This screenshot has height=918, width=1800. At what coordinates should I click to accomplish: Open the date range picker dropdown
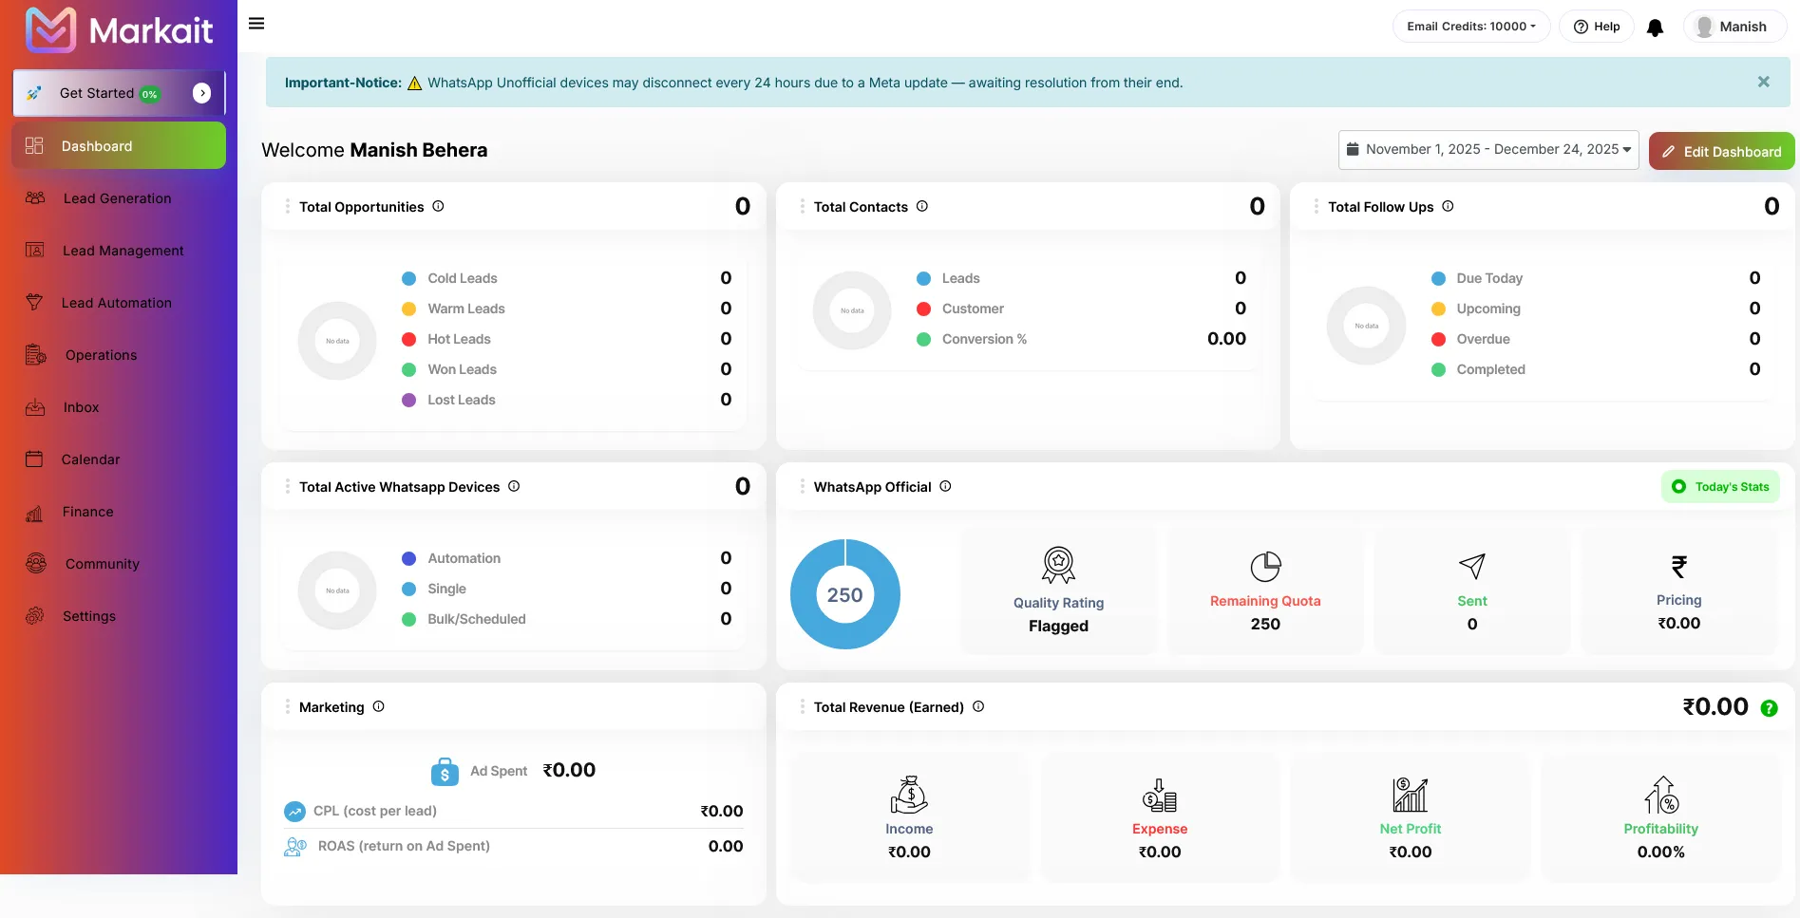tap(1487, 150)
